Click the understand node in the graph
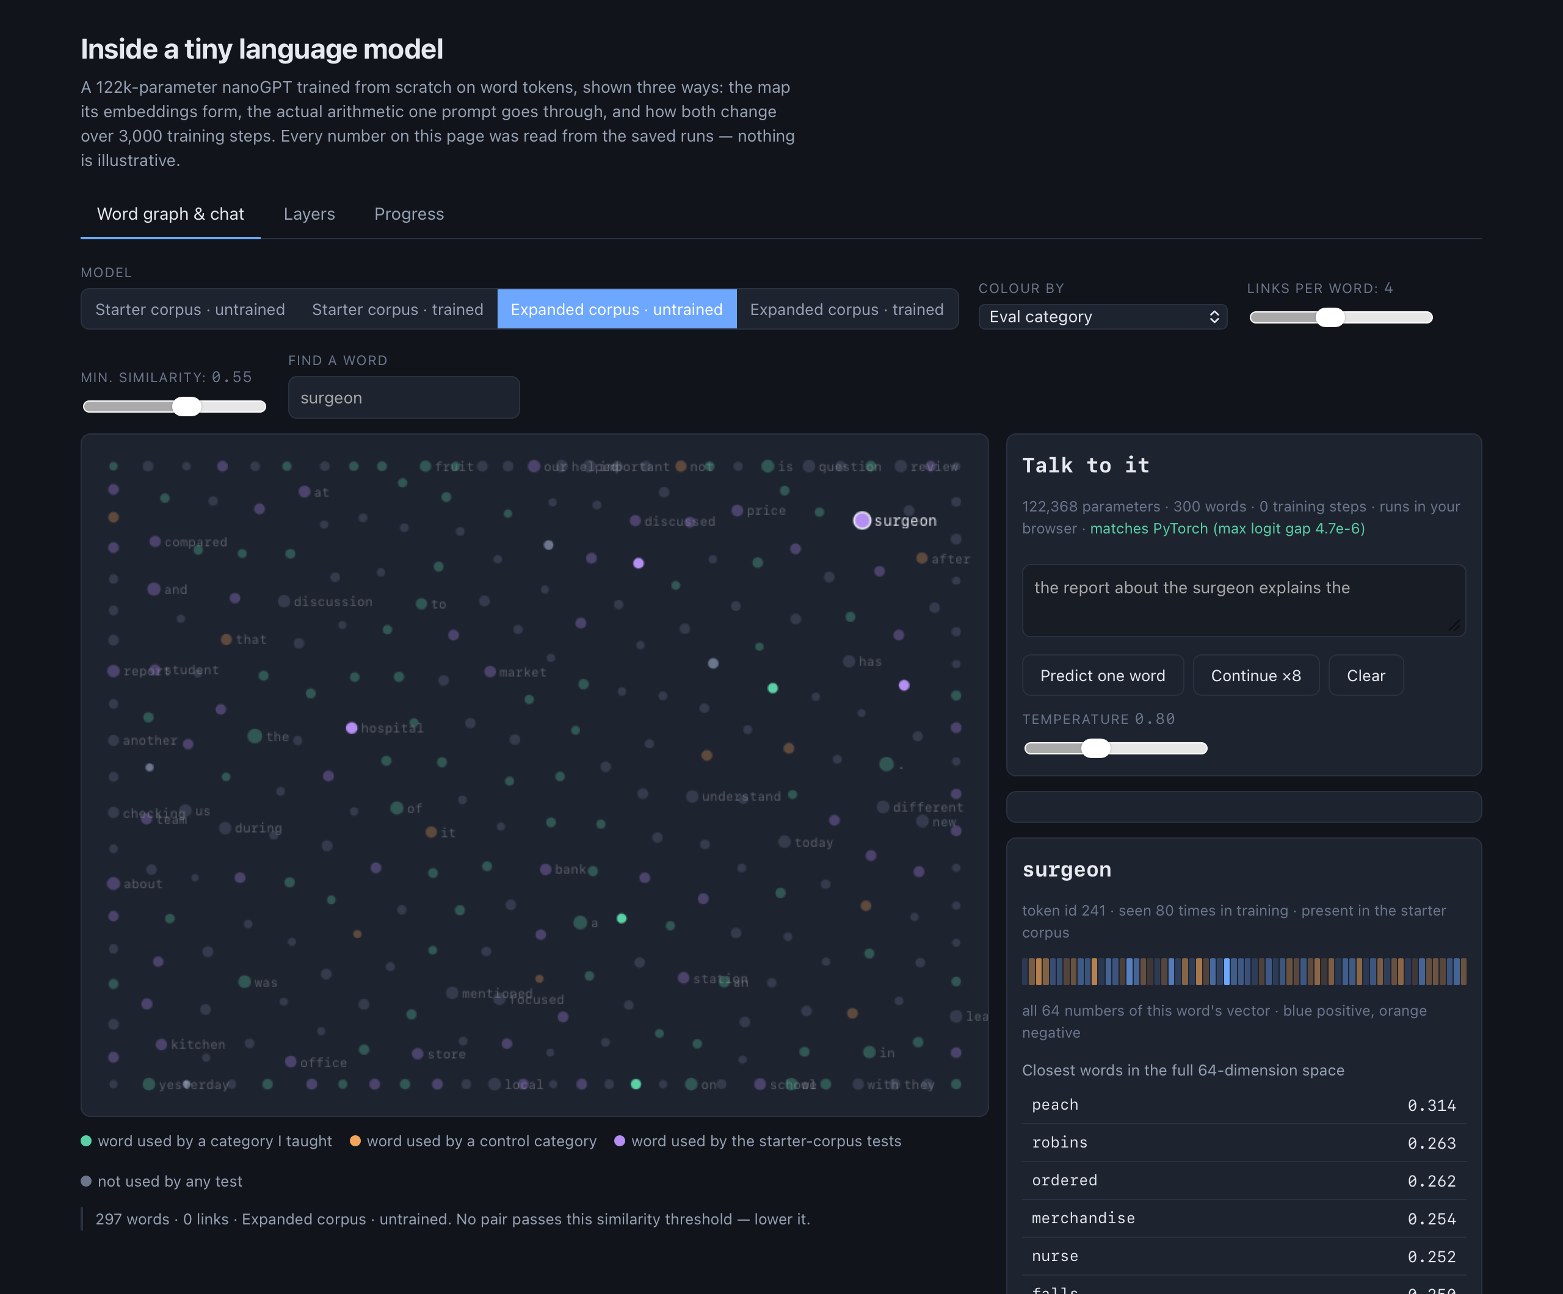This screenshot has width=1563, height=1294. (692, 796)
